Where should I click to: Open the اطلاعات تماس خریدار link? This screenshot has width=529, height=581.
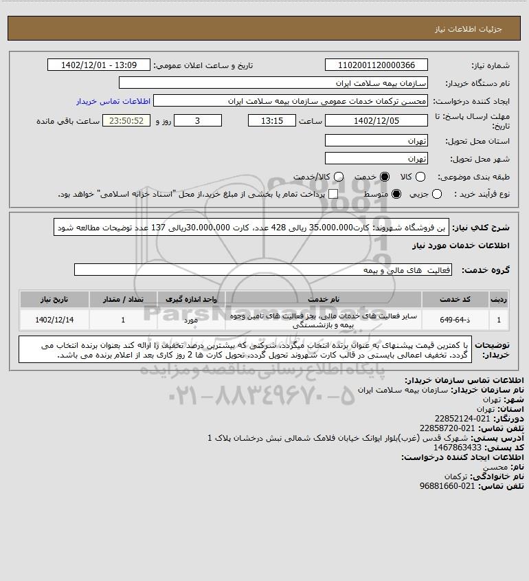113,101
